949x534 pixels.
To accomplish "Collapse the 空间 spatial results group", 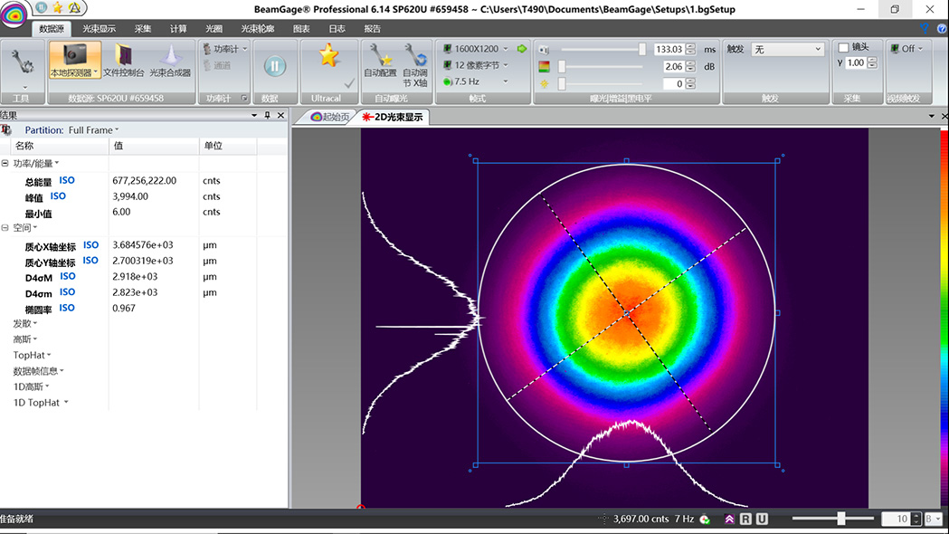I will tap(5, 228).
